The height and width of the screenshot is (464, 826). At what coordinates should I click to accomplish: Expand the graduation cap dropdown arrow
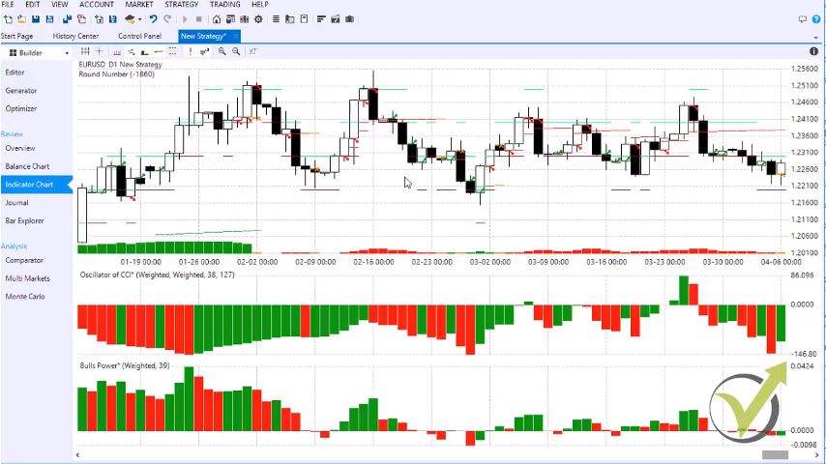[140, 19]
